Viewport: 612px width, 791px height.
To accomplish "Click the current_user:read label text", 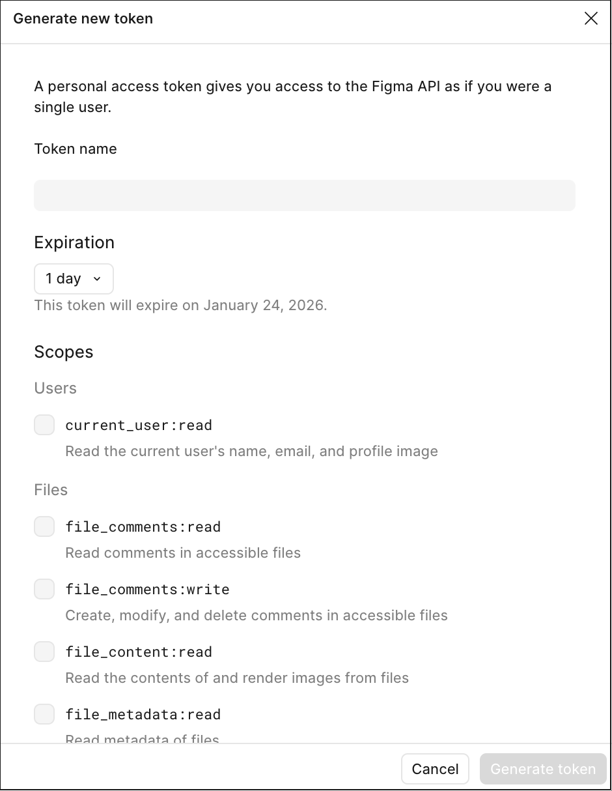I will (x=139, y=425).
